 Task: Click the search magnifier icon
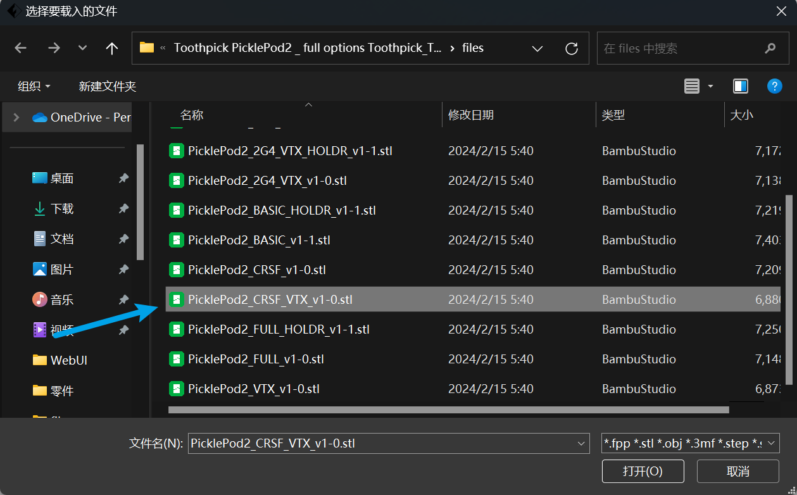pyautogui.click(x=770, y=48)
